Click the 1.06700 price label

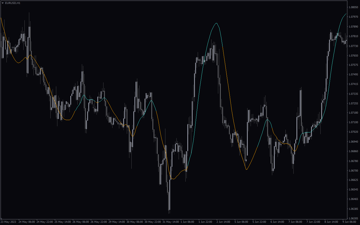(353, 170)
